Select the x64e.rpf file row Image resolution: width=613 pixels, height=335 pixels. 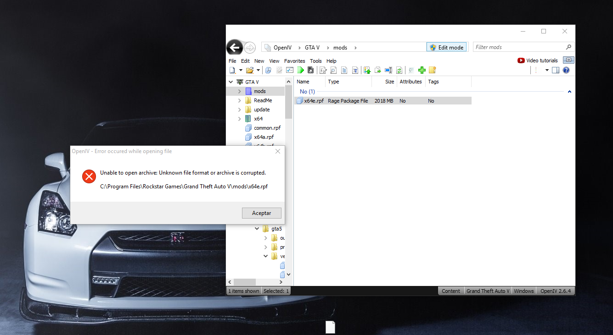(x=383, y=101)
